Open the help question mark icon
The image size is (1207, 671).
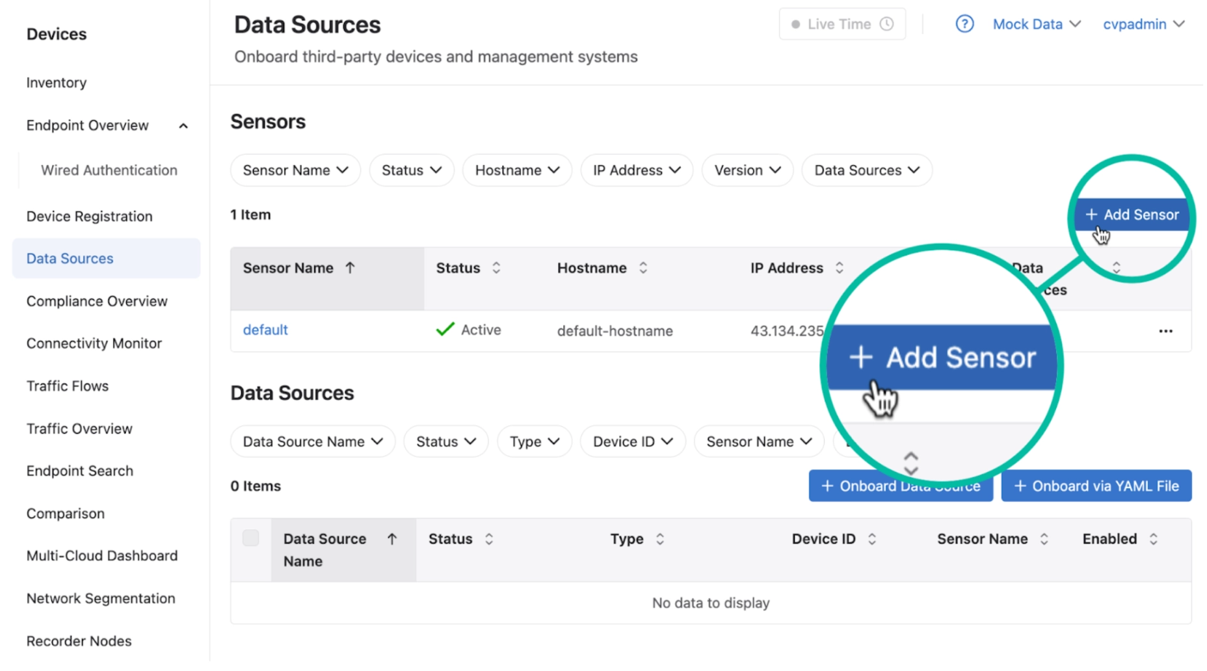coord(964,24)
